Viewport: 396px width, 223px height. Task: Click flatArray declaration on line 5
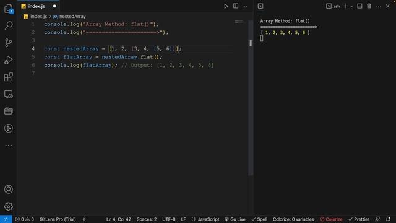coord(78,57)
